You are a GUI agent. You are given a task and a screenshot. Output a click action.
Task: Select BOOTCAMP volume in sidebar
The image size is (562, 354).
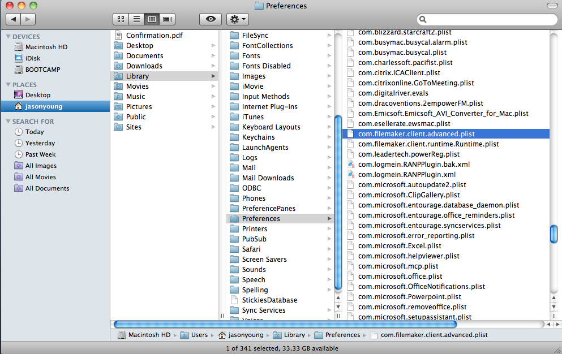click(x=42, y=70)
